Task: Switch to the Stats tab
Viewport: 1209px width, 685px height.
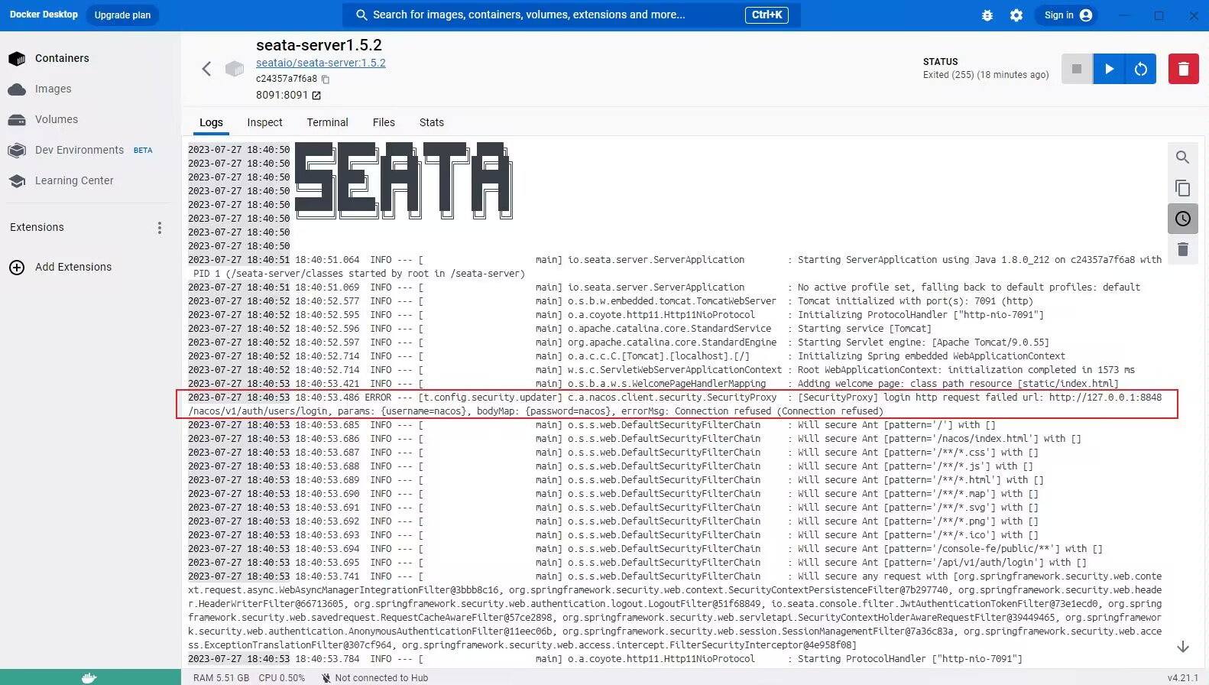Action: coord(431,122)
